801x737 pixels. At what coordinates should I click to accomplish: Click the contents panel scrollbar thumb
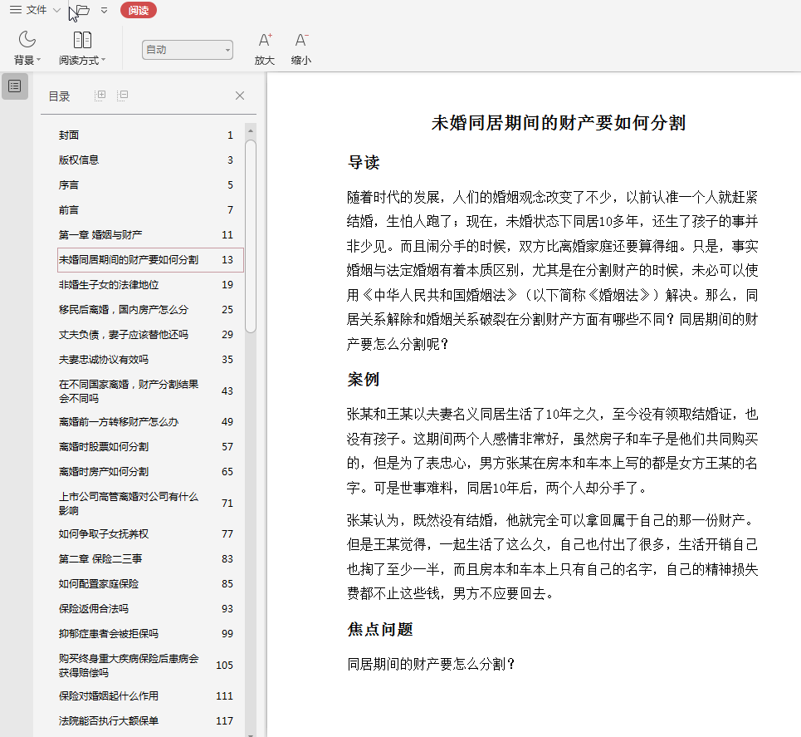pos(251,236)
